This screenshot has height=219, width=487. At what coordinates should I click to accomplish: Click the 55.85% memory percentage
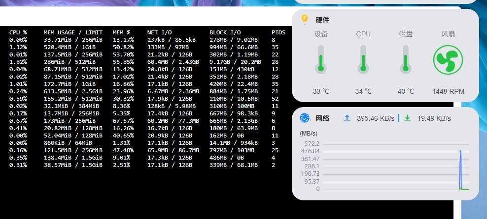[x=123, y=62]
